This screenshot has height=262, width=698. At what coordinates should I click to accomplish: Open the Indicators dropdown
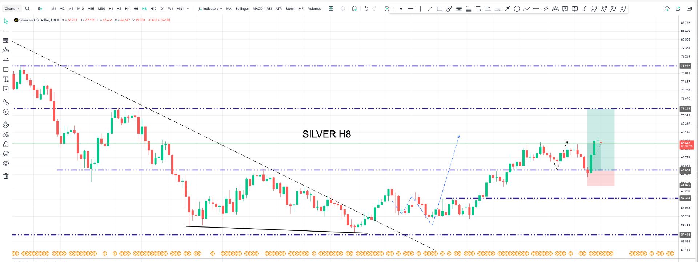pyautogui.click(x=210, y=9)
